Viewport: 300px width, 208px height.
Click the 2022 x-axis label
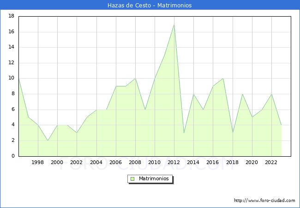(x=271, y=162)
